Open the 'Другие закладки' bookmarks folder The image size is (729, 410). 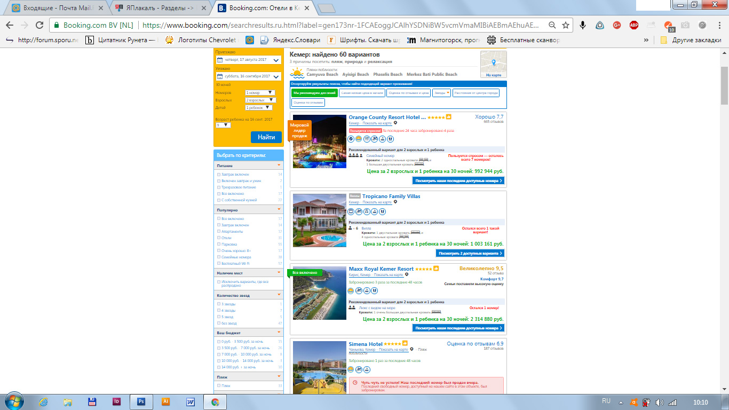pos(691,40)
